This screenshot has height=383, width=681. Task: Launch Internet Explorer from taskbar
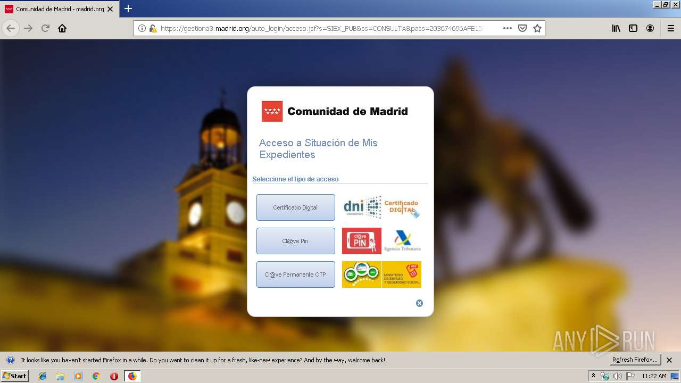pyautogui.click(x=43, y=376)
